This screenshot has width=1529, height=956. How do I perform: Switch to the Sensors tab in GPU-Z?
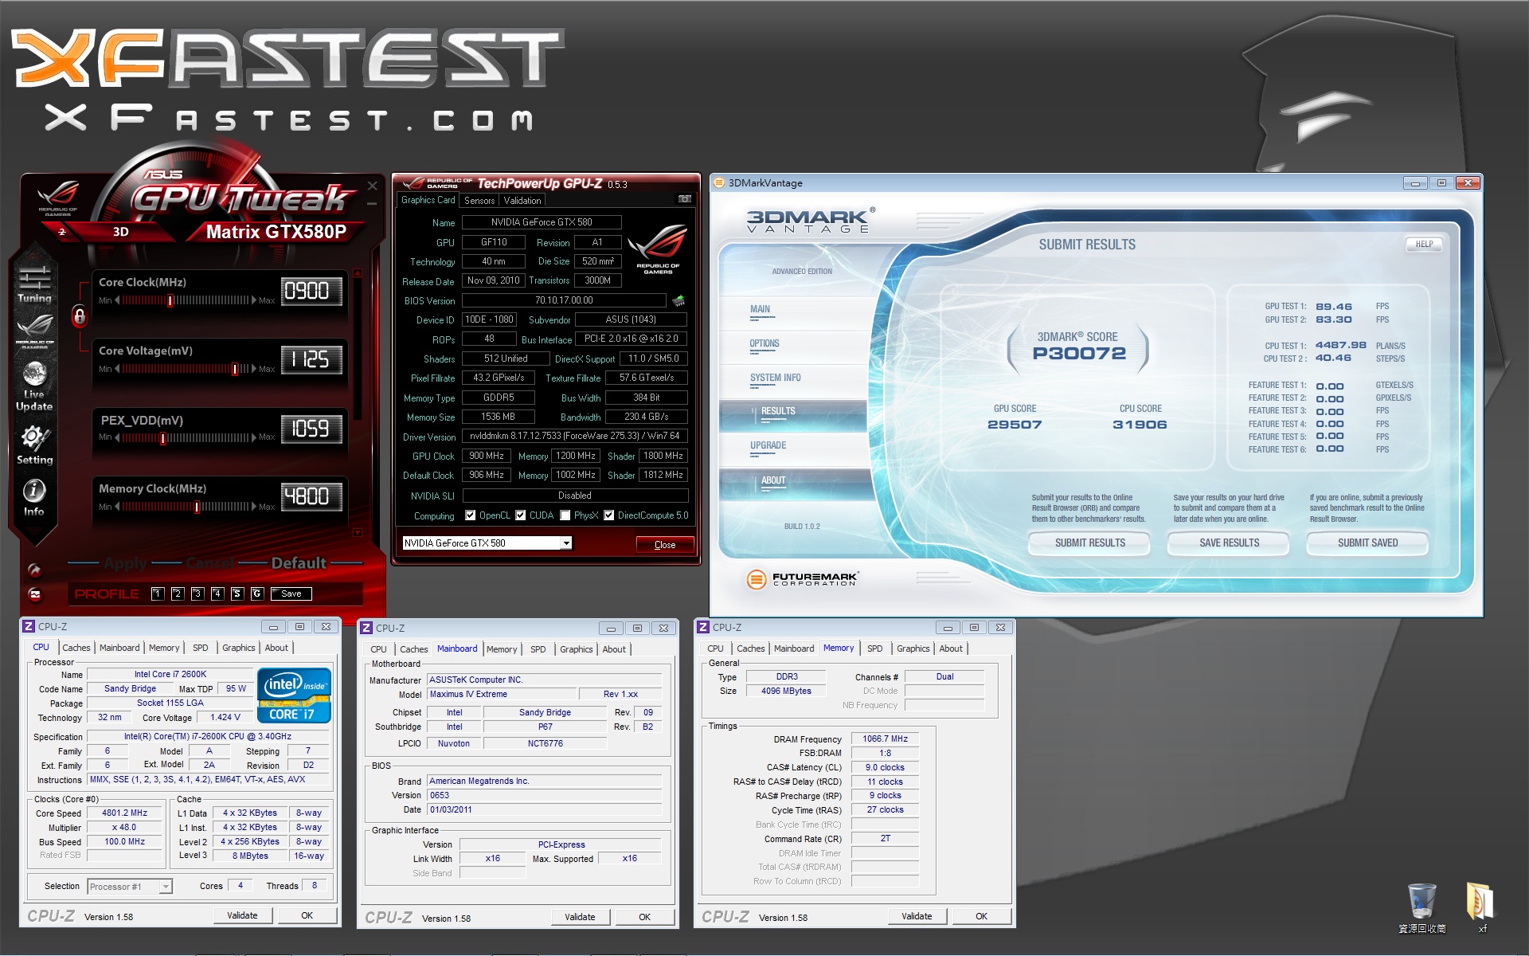(x=479, y=201)
